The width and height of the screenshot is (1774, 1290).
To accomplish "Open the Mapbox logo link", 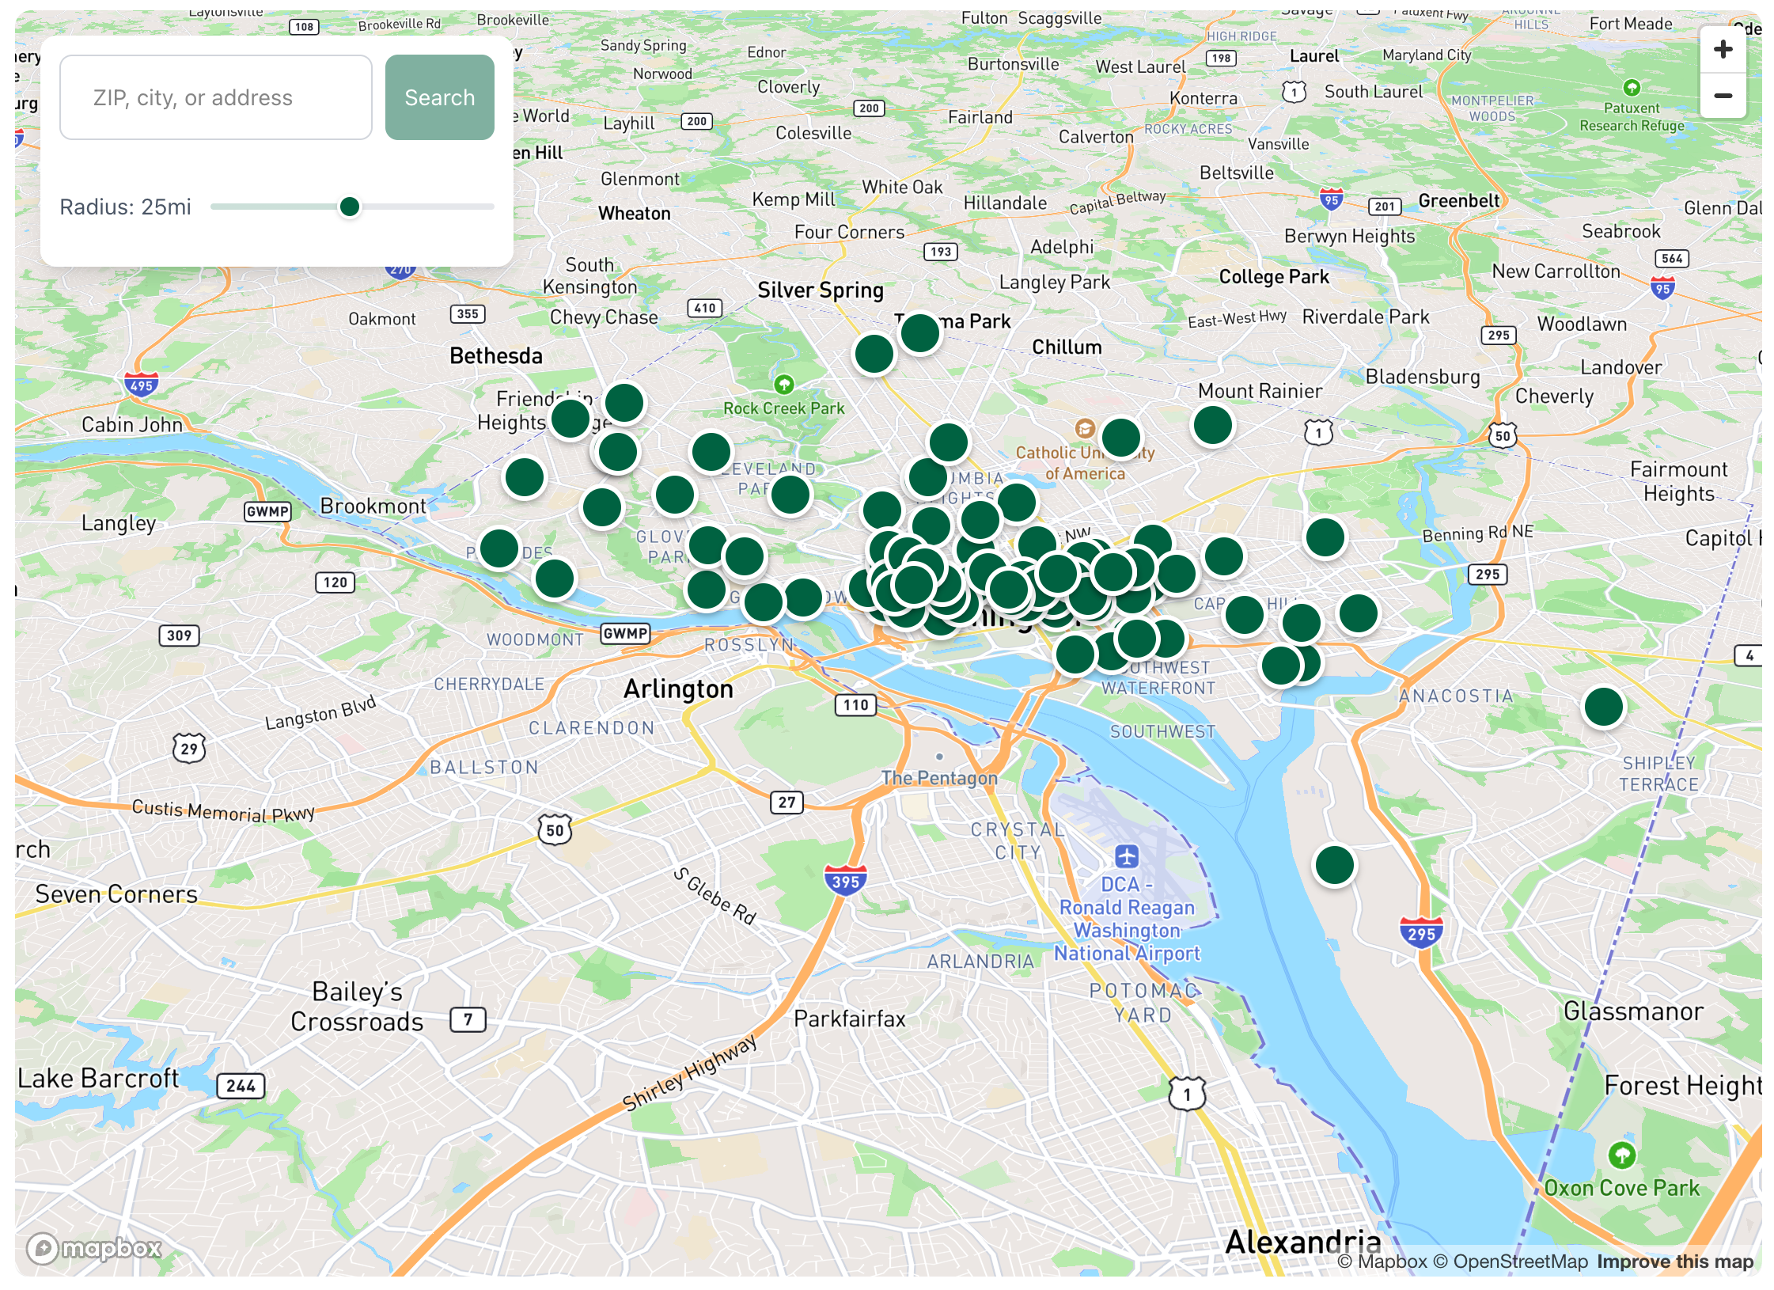I will [x=94, y=1248].
